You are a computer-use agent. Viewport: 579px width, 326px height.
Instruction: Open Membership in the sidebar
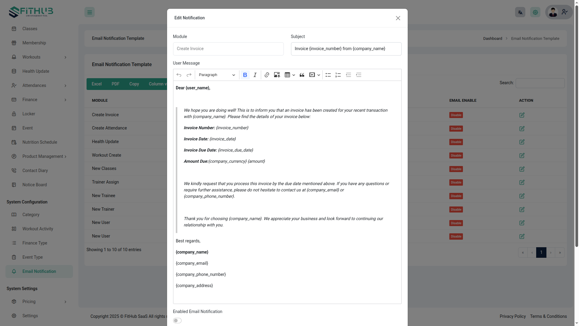click(34, 43)
